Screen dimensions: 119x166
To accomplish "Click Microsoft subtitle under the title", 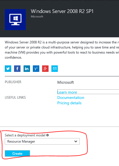I will [37, 17].
